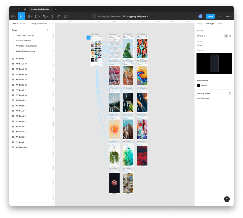Switch to the Design tab
Image resolution: width=243 pixels, height=218 pixels.
click(200, 23)
